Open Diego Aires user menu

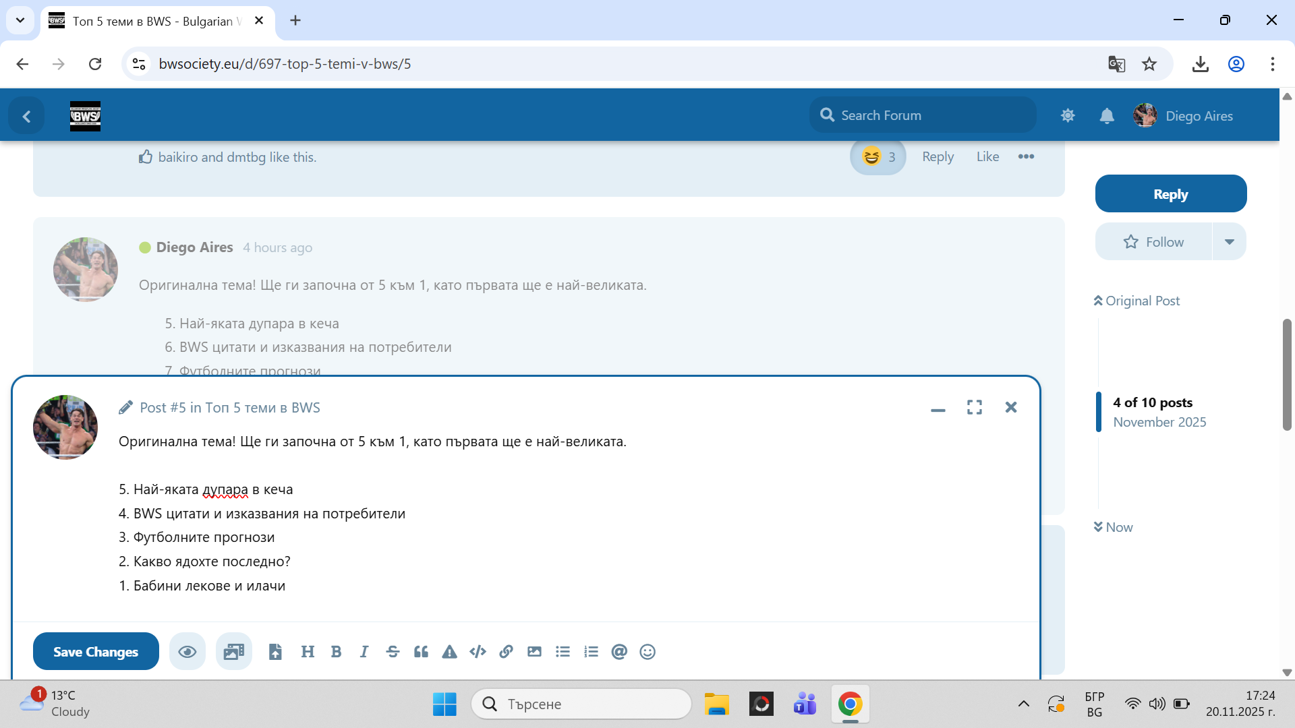point(1184,116)
